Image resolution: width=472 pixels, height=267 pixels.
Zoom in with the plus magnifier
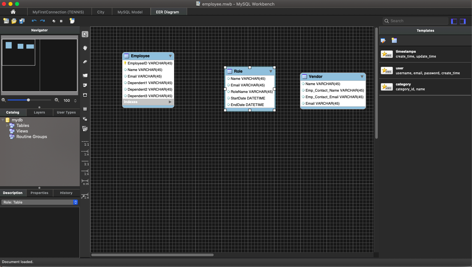point(57,100)
